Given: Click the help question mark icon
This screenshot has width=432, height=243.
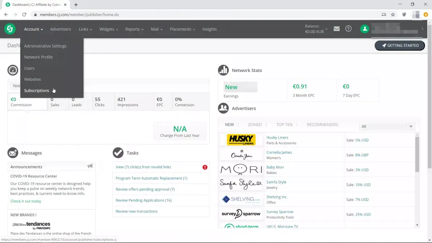Looking at the screenshot, I should [x=348, y=29].
